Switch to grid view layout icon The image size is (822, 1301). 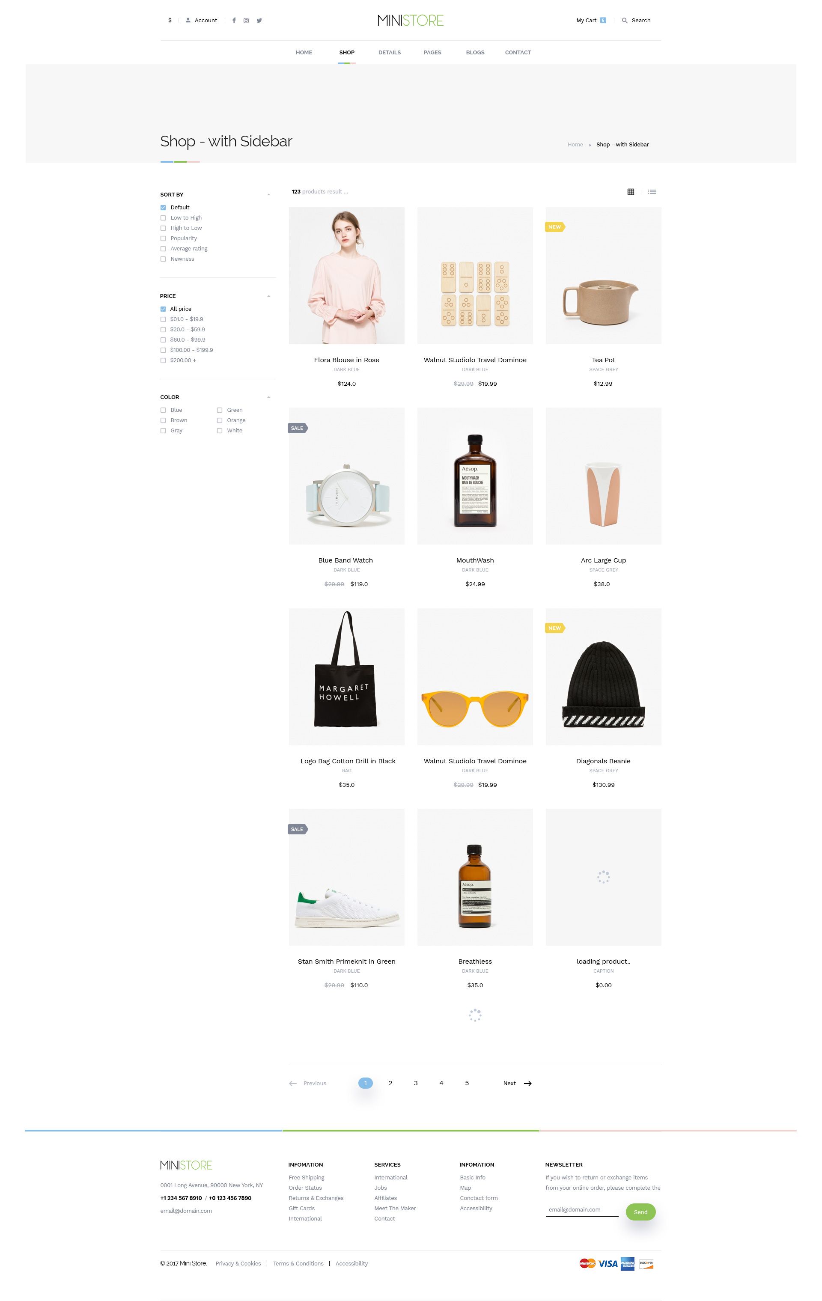[x=631, y=192]
